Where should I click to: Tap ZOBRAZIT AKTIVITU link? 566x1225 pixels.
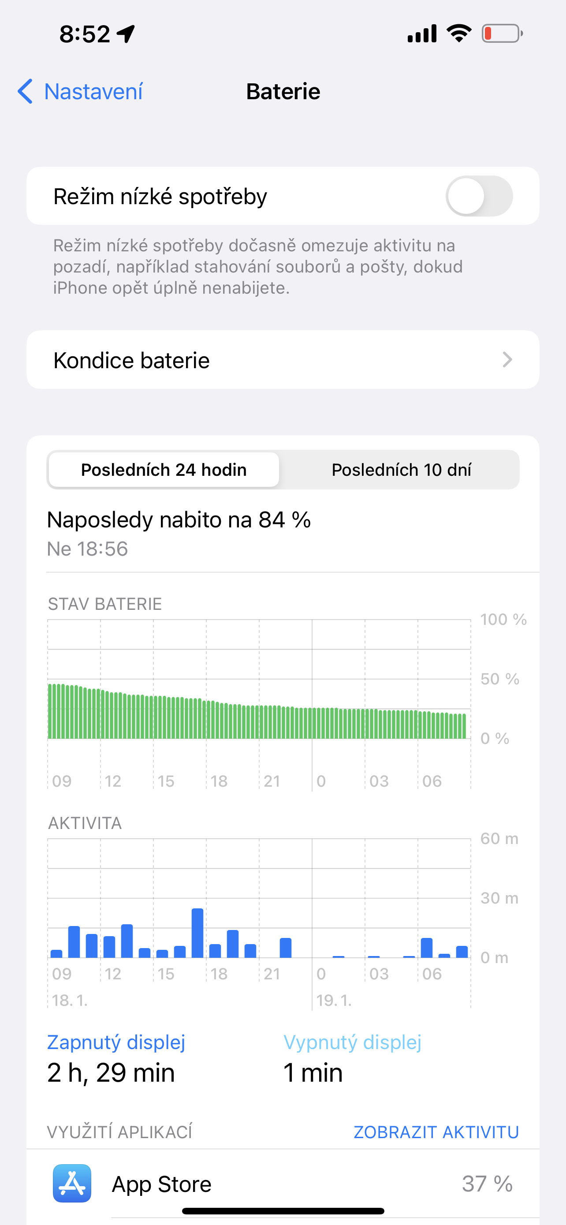(x=436, y=1132)
